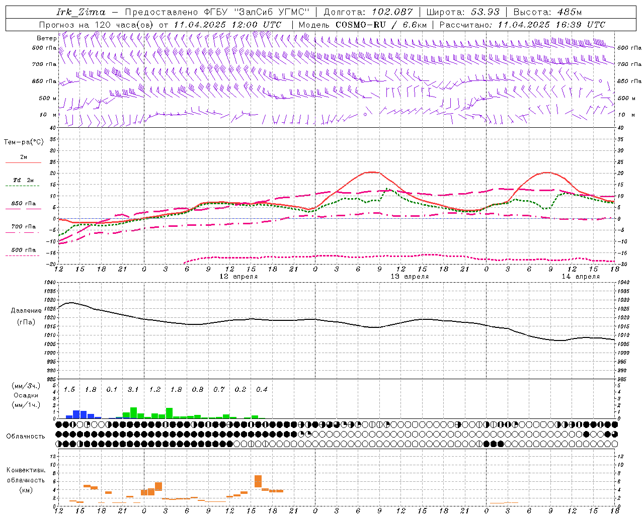Click the 0.1 precipitation total
This screenshot has width=644, height=515.
coord(112,390)
